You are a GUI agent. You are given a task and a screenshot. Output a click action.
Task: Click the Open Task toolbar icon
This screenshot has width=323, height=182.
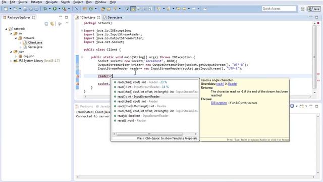coord(109,9)
